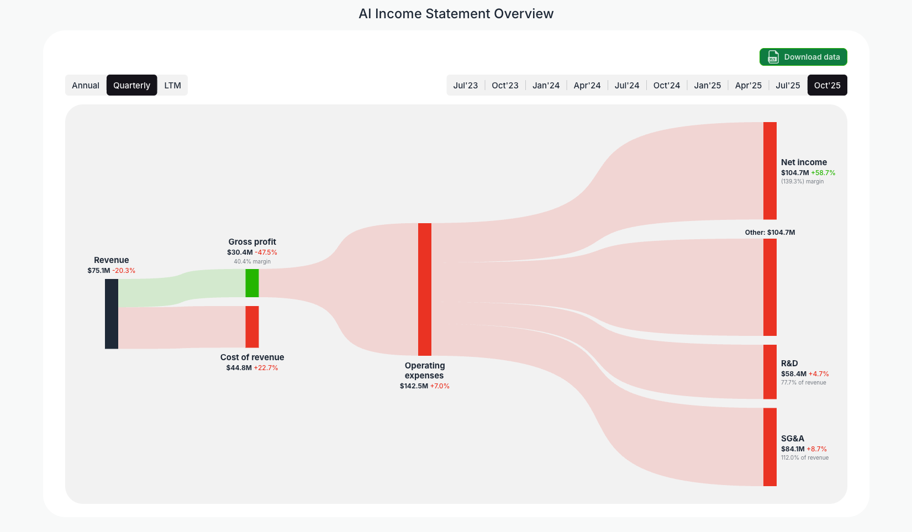Click the Net income margin percentage text
The height and width of the screenshot is (532, 912).
coord(803,181)
